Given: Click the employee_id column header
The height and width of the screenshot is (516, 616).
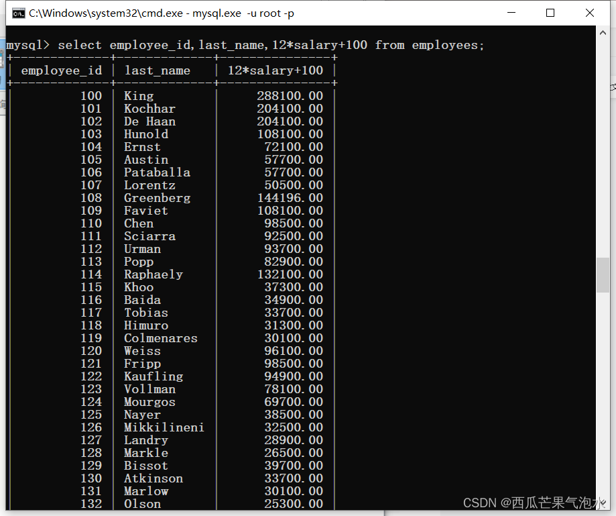Looking at the screenshot, I should coord(61,70).
